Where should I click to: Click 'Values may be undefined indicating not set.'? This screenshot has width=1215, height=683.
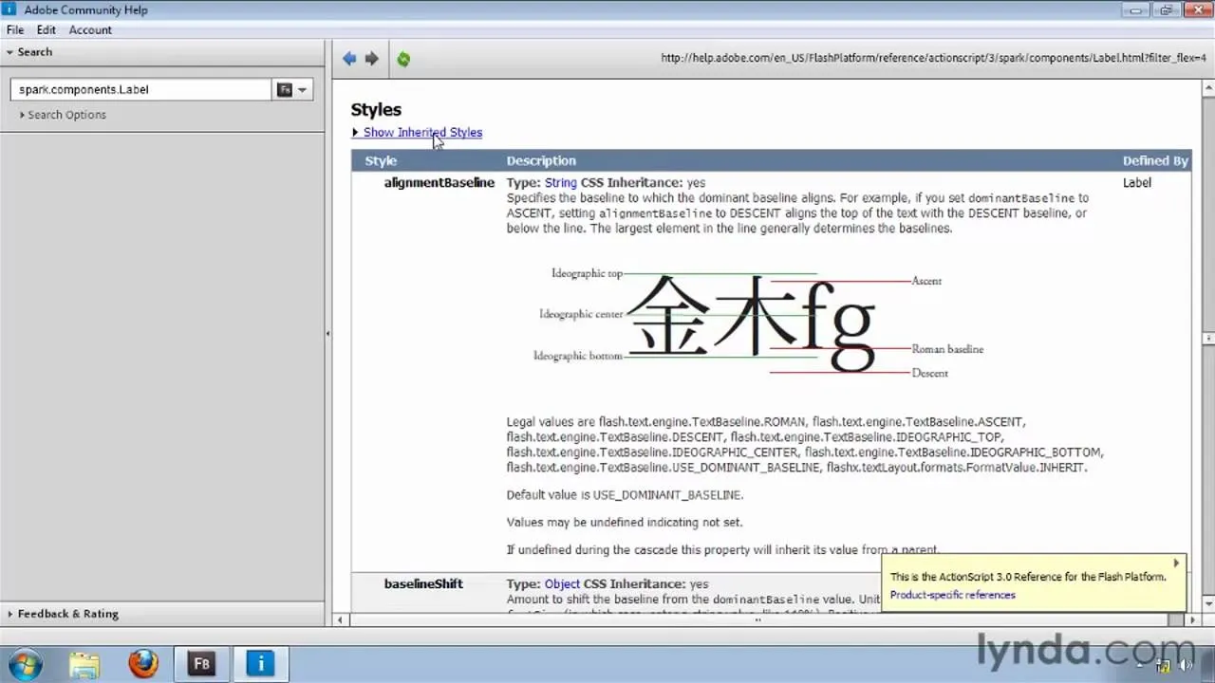625,523
